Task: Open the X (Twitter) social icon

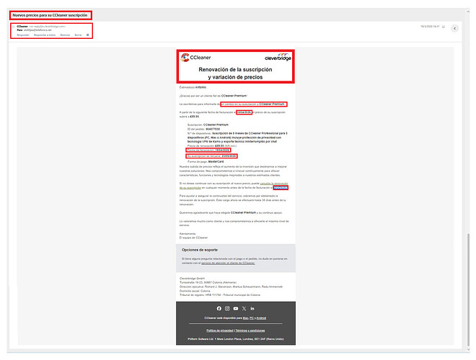Action: 244,308
